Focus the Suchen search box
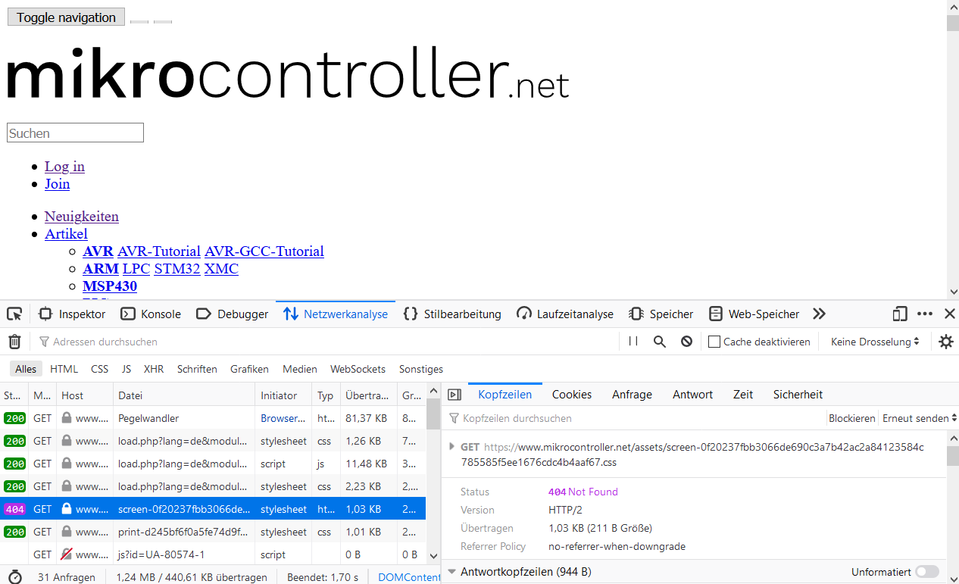Image resolution: width=959 pixels, height=584 pixels. (x=75, y=133)
